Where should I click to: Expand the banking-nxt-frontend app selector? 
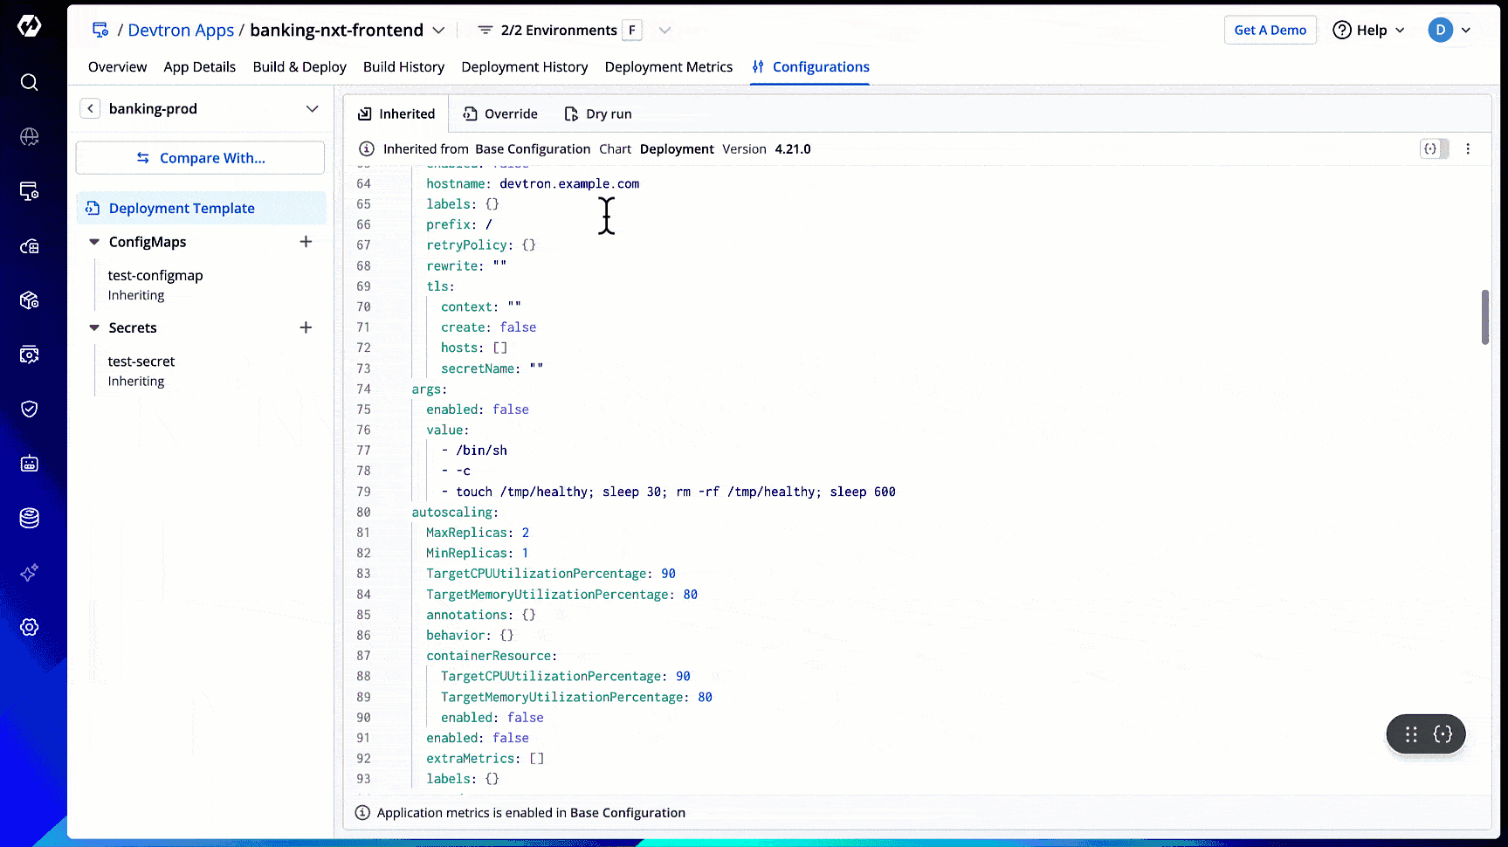pyautogui.click(x=438, y=31)
